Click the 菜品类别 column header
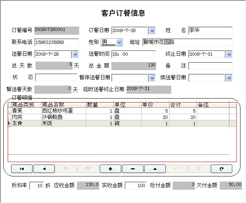Image resolution: width=246 pixels, height=203 pixels. [x=26, y=105]
